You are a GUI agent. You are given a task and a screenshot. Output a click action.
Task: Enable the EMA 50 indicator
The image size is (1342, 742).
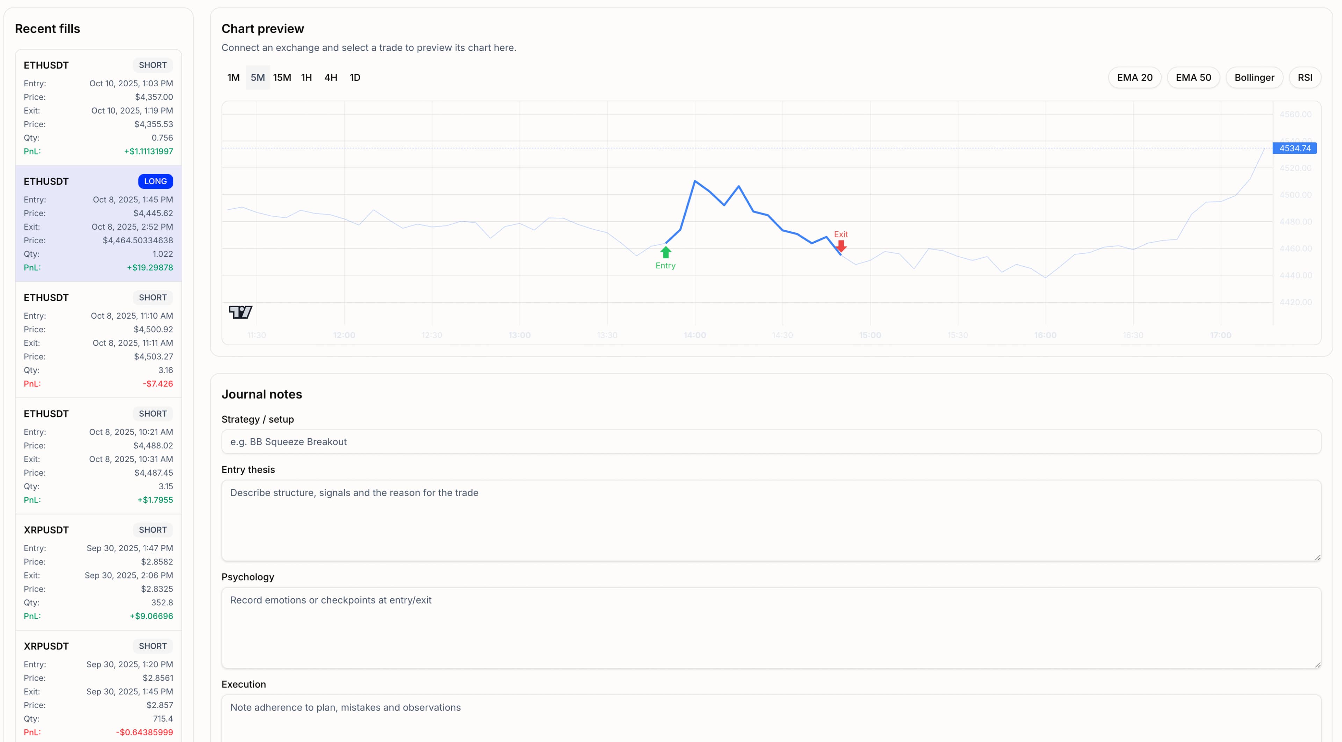[x=1193, y=78]
